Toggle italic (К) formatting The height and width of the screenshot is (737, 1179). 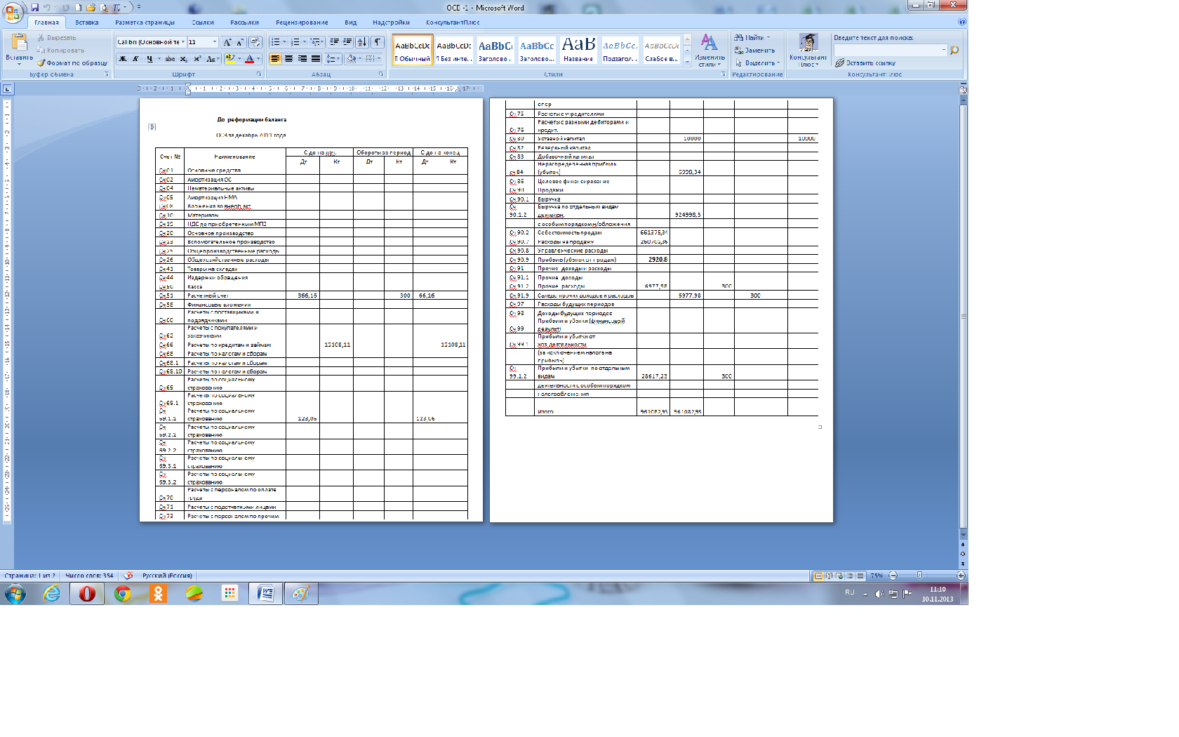(136, 59)
